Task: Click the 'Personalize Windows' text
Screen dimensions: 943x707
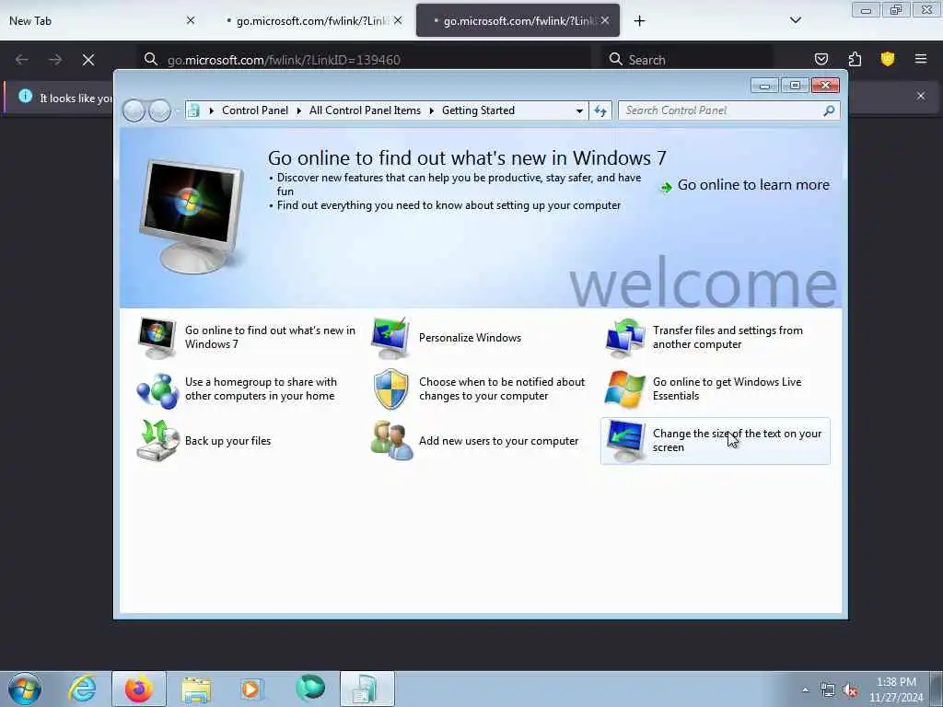Action: 470,338
